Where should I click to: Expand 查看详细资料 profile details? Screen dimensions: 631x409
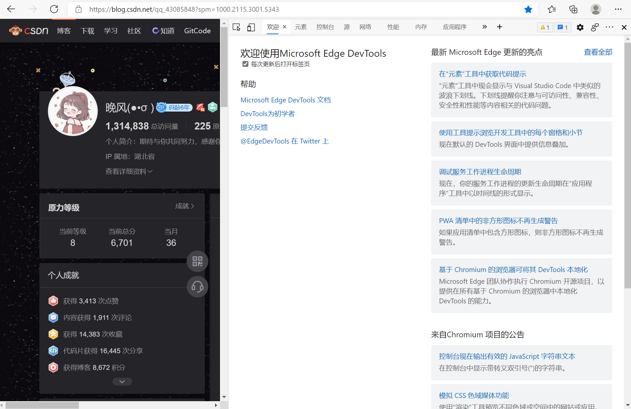tap(129, 171)
